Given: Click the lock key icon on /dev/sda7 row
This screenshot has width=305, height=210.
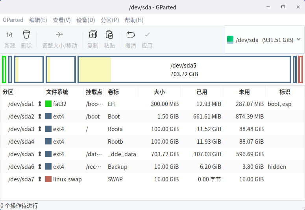Looking at the screenshot, I should pos(40,179).
